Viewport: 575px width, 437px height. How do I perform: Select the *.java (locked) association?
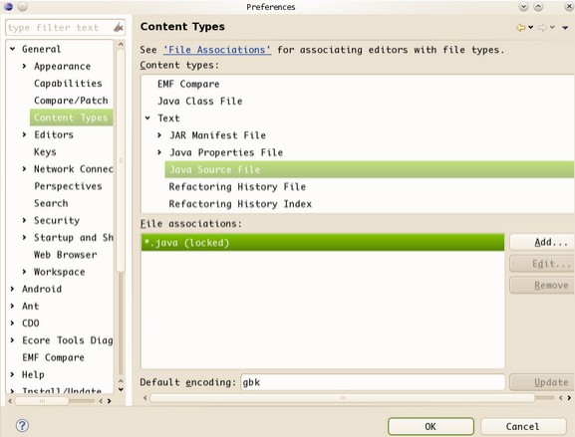tap(323, 243)
